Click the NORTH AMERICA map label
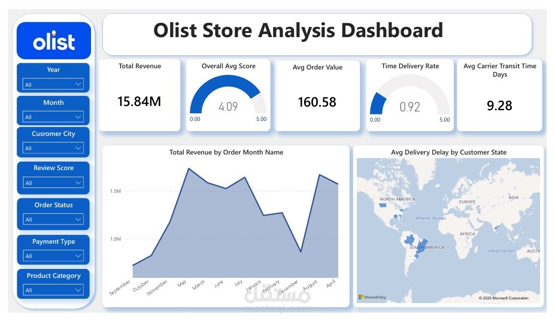Screen dimensions: 555x321 tap(397, 199)
